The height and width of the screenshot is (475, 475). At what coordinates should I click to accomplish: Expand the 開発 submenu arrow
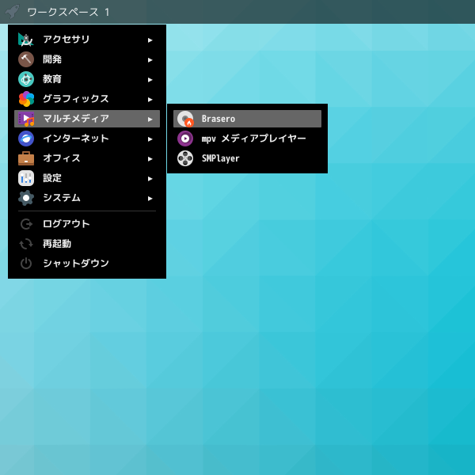pos(150,60)
